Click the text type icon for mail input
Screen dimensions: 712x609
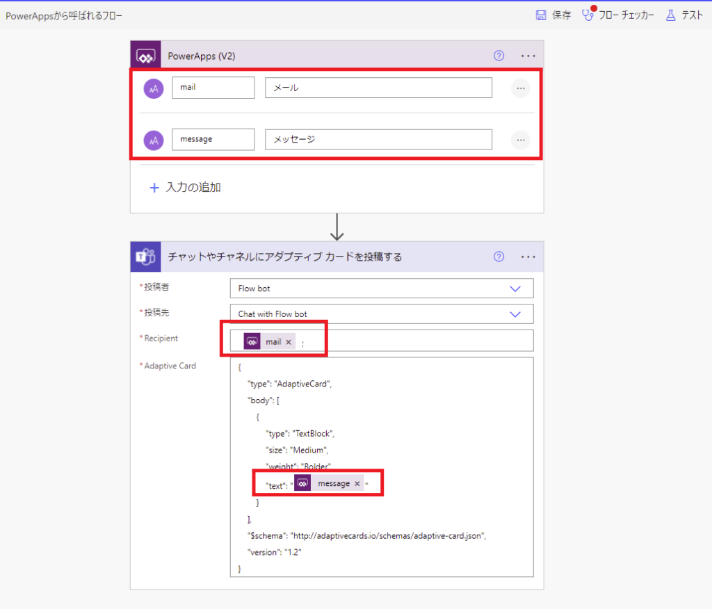pos(154,88)
